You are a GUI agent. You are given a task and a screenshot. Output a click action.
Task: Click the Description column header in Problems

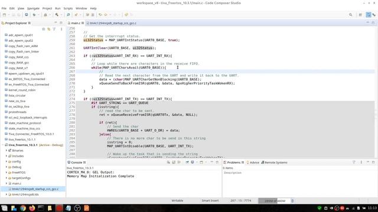233,173
